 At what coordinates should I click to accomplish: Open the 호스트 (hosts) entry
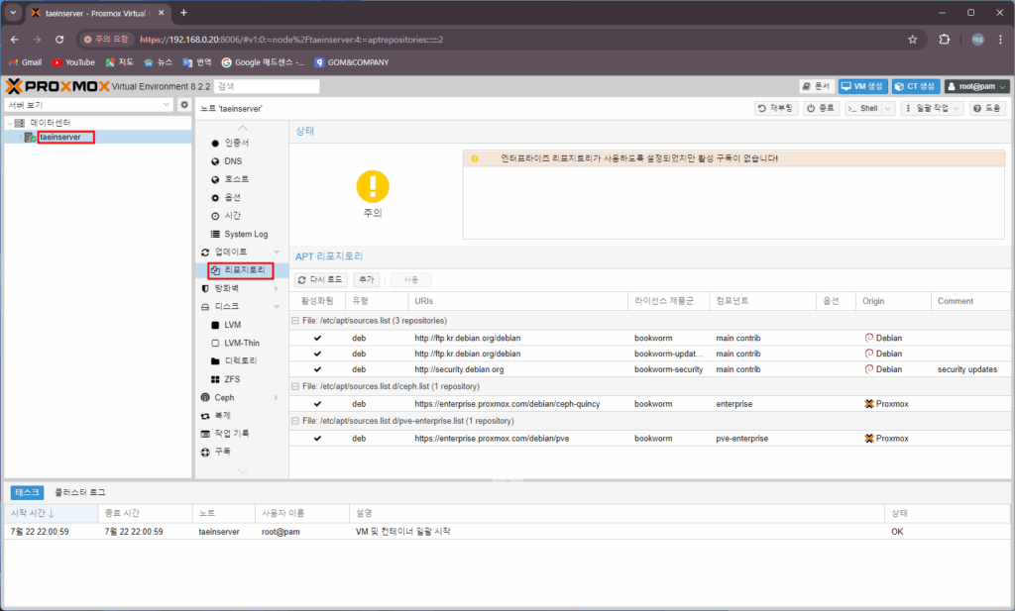pyautogui.click(x=236, y=179)
